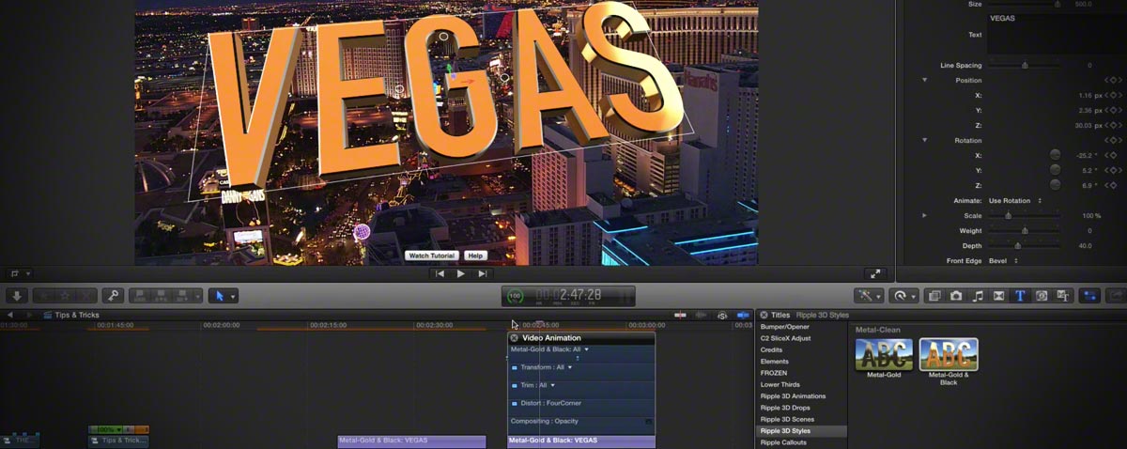Select the arrow selection tool
This screenshot has width=1127, height=449.
(x=219, y=296)
